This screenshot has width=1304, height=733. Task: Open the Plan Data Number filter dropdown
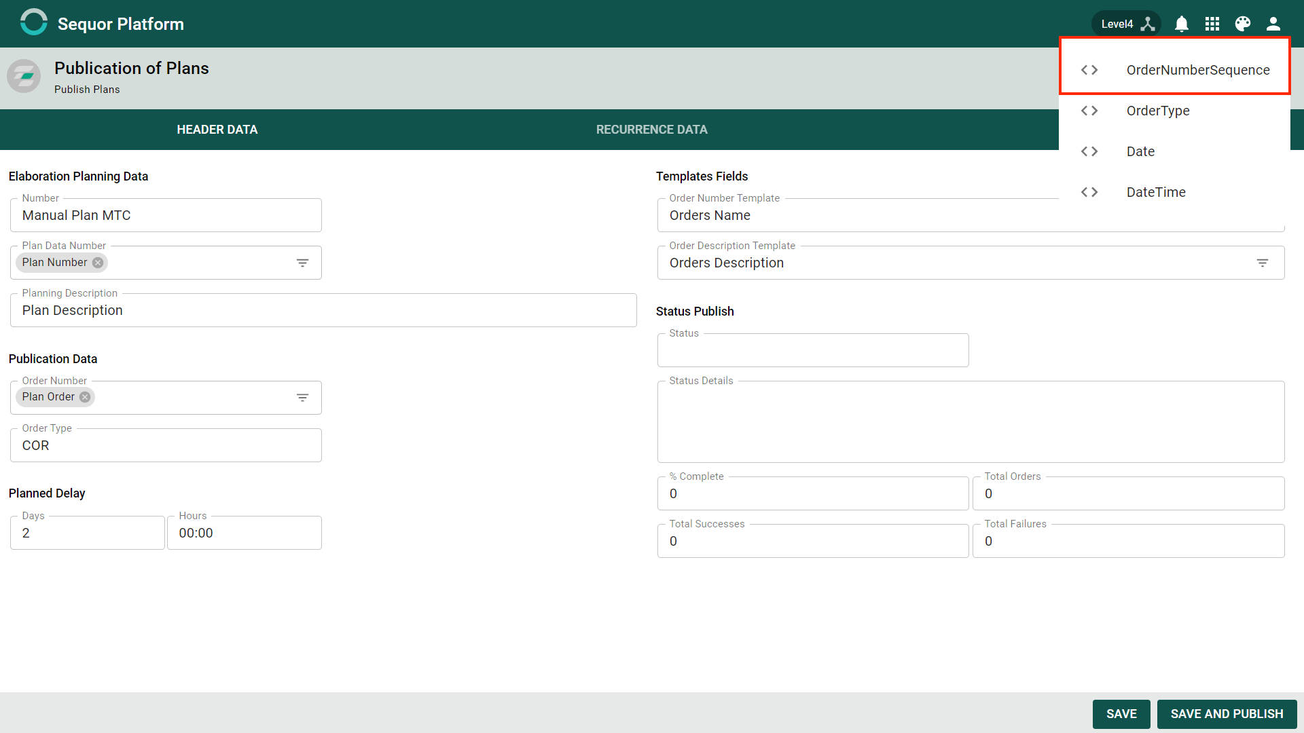pos(303,263)
